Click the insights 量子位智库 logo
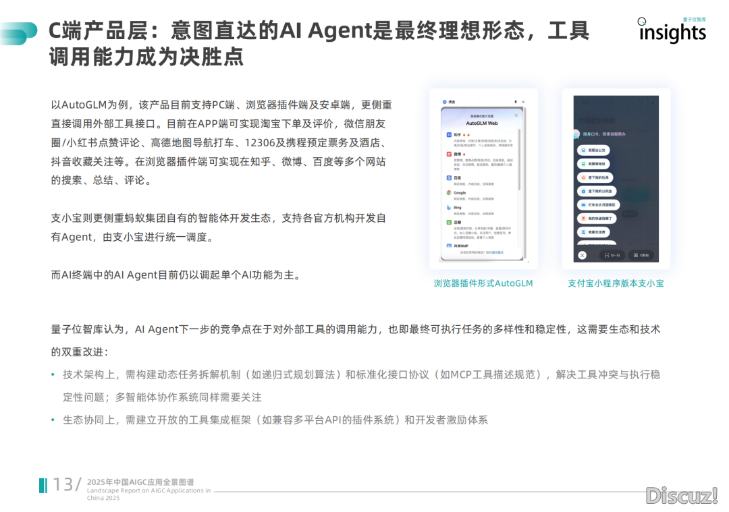Viewport: 729px width, 512px height. (672, 30)
